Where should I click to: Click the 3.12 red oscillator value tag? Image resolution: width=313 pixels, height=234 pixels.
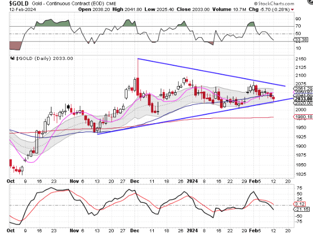pos(301,204)
